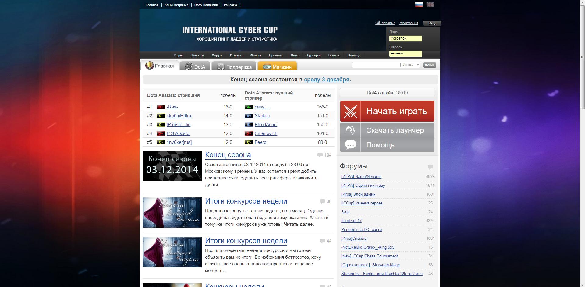585x287 pixels.
Task: Open comments bubble for Конец сезона news
Action: (x=320, y=155)
